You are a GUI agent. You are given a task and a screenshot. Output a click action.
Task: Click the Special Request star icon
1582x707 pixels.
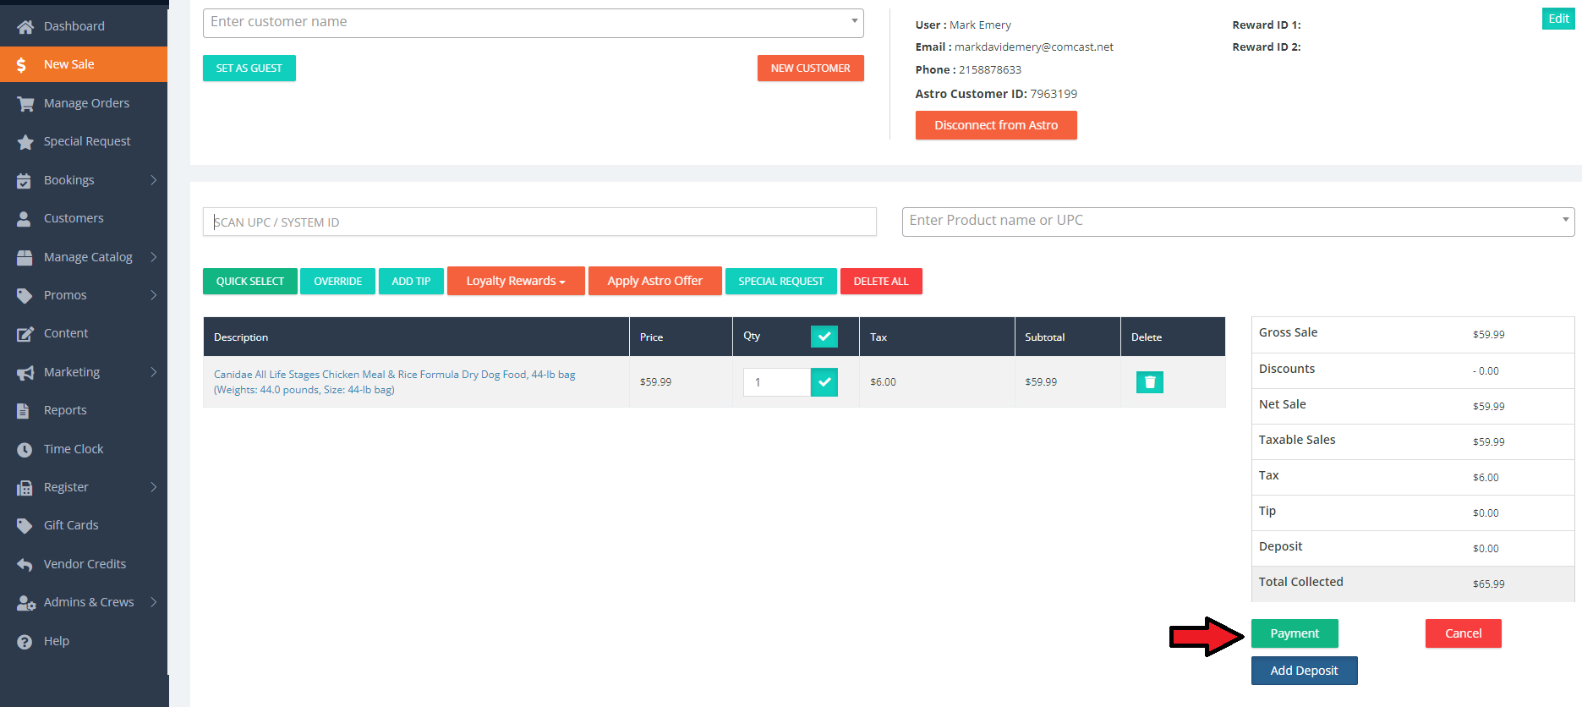pyautogui.click(x=25, y=142)
